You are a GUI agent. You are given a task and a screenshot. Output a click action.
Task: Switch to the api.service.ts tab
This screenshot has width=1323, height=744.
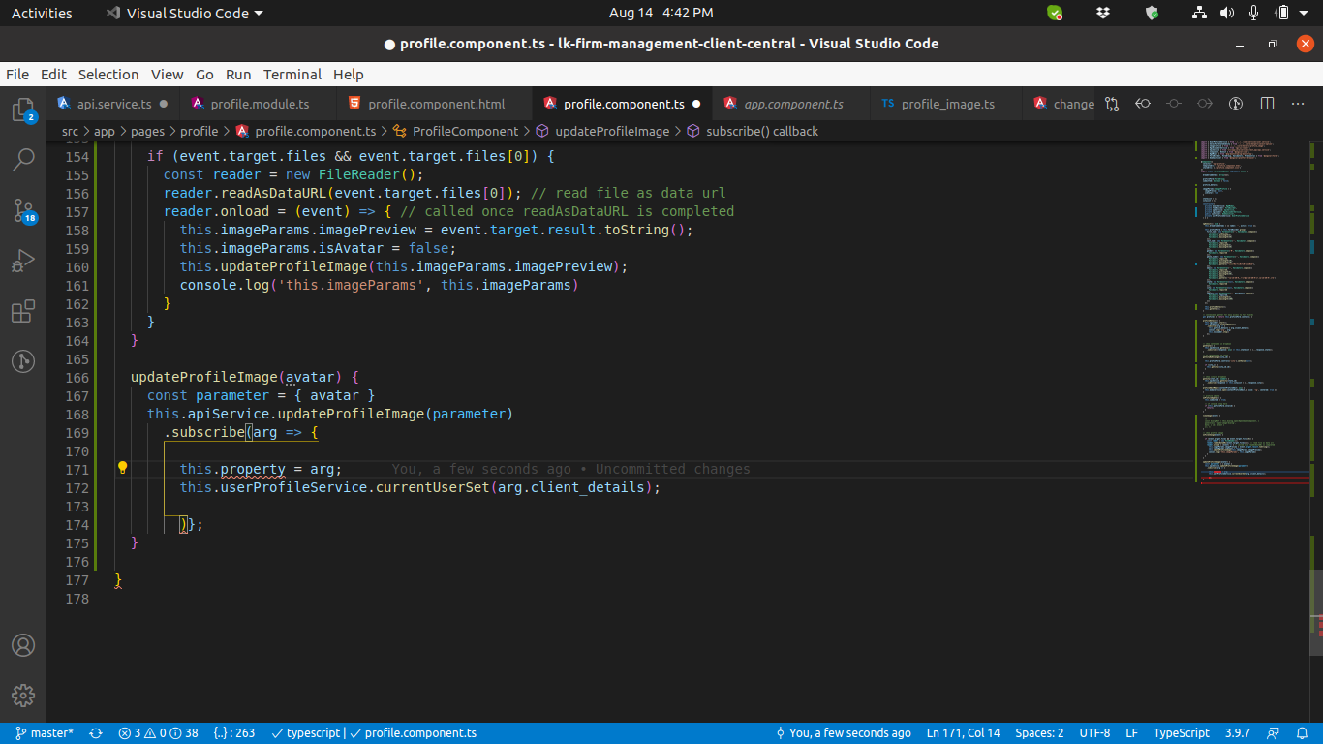pos(113,104)
